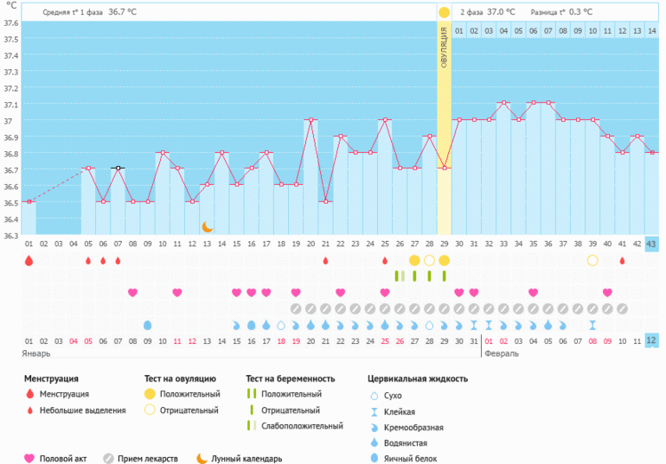
Task: Click the yellow ОВУЛЯЦИЯ column on day 29
Action: [x=444, y=130]
